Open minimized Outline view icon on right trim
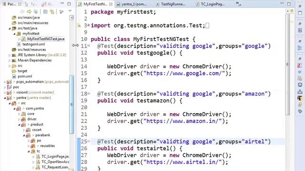This screenshot has width=305, height=171. pyautogui.click(x=300, y=48)
